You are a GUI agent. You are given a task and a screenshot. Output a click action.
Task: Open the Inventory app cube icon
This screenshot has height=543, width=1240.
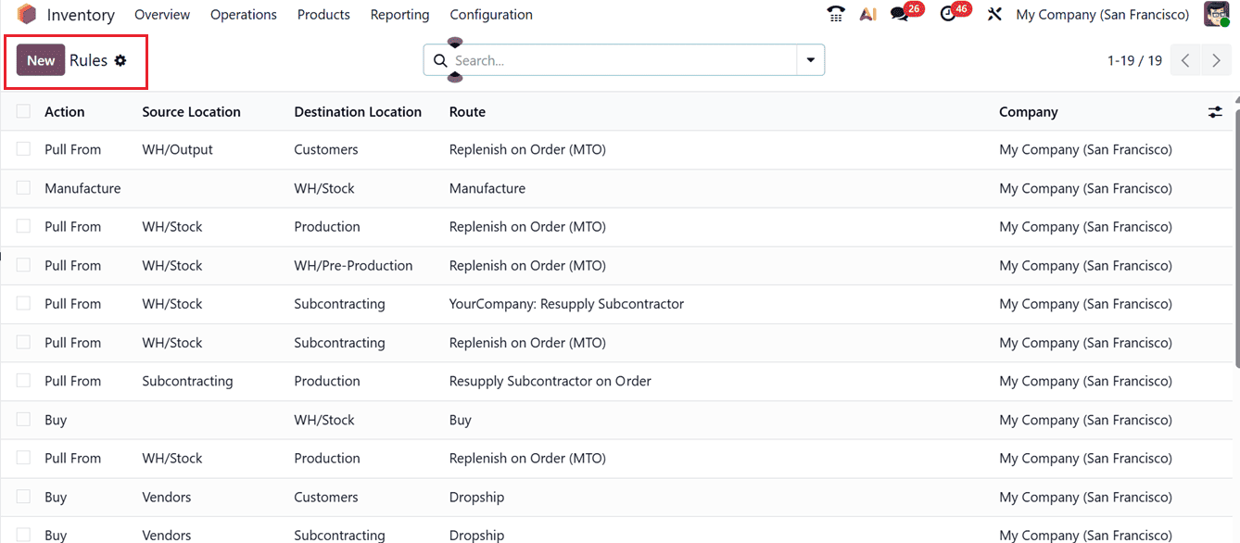(x=27, y=14)
